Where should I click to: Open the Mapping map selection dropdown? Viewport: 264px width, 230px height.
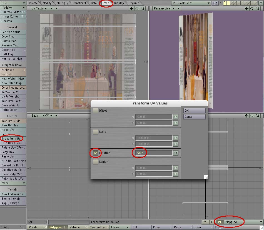(244, 222)
